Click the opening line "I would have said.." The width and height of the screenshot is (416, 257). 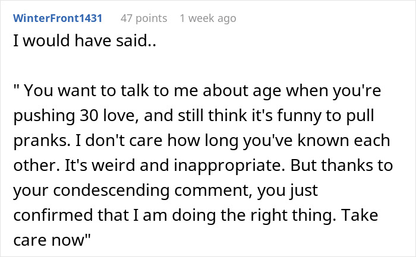click(84, 41)
